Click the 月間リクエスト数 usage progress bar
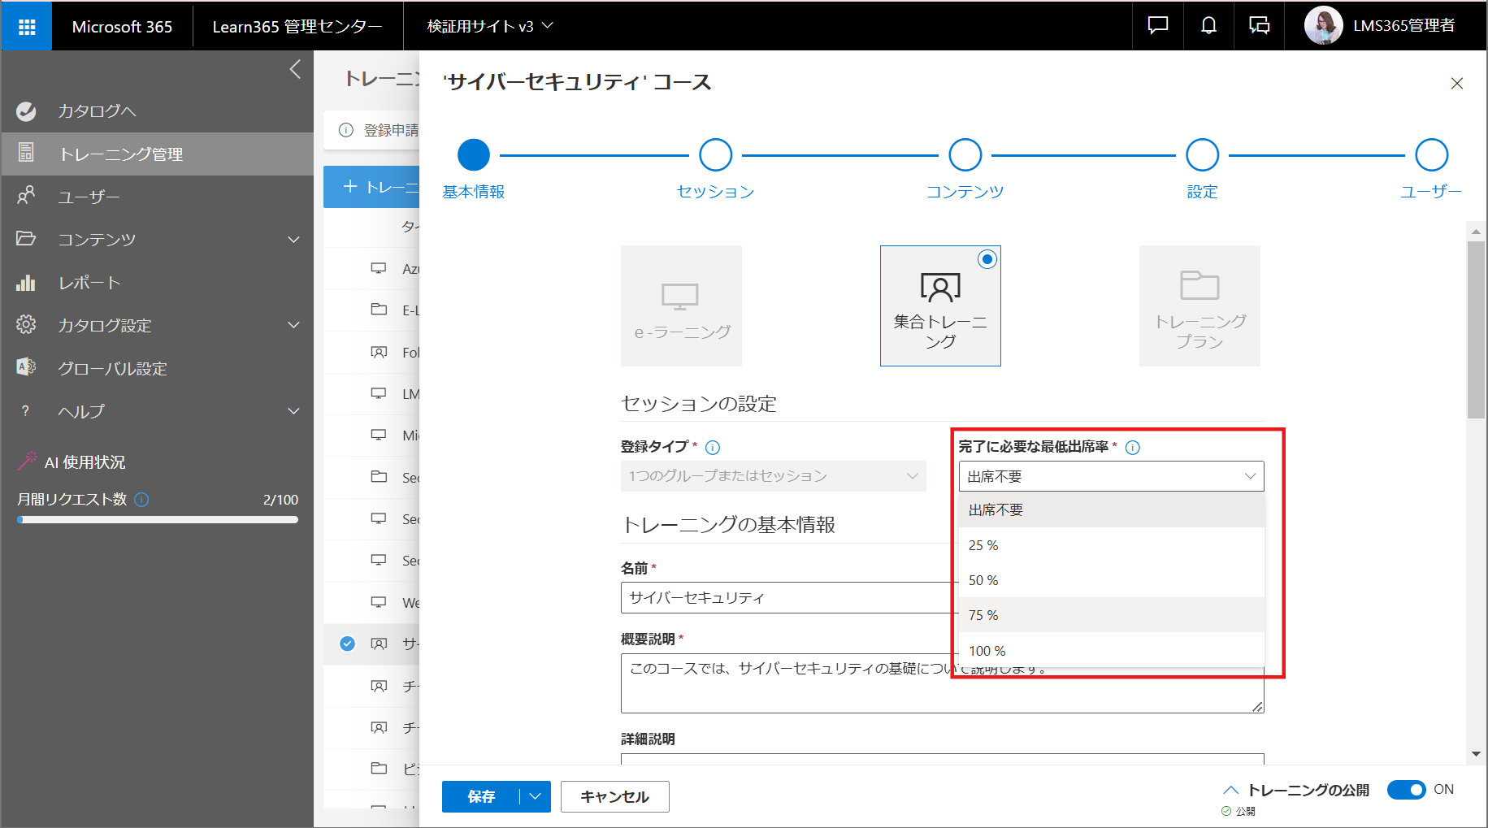The width and height of the screenshot is (1488, 828). (x=158, y=519)
